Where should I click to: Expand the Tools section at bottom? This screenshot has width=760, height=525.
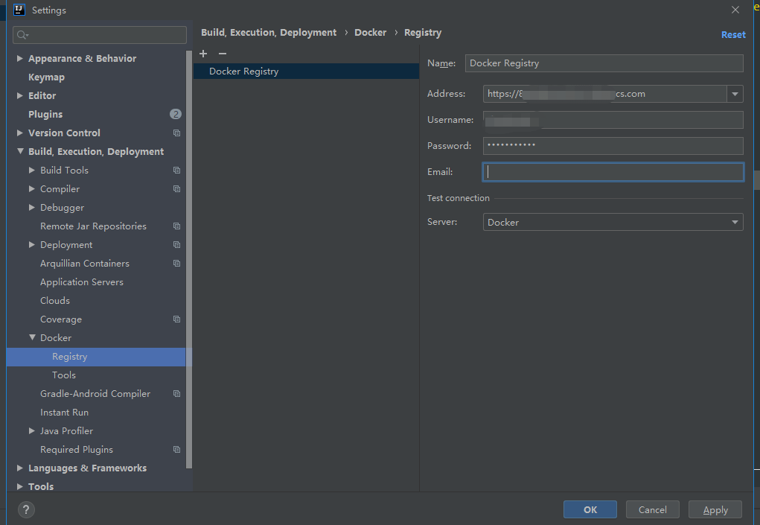tap(20, 486)
